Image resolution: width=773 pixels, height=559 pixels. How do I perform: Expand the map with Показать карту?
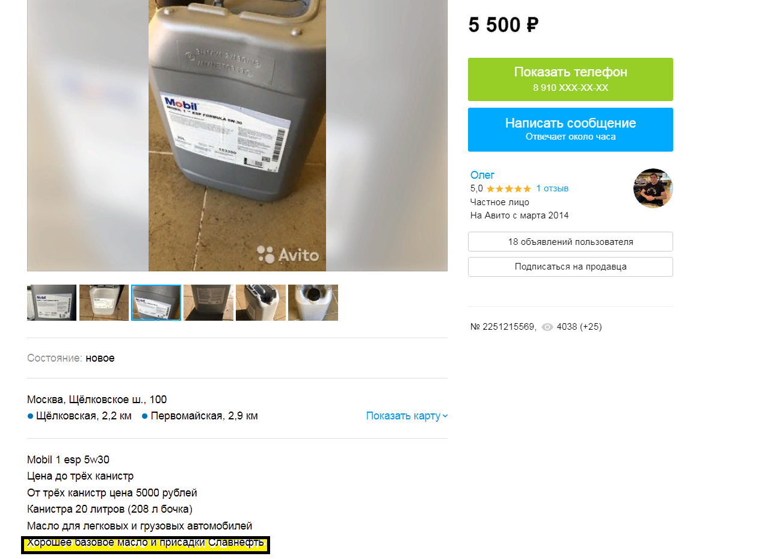[403, 416]
